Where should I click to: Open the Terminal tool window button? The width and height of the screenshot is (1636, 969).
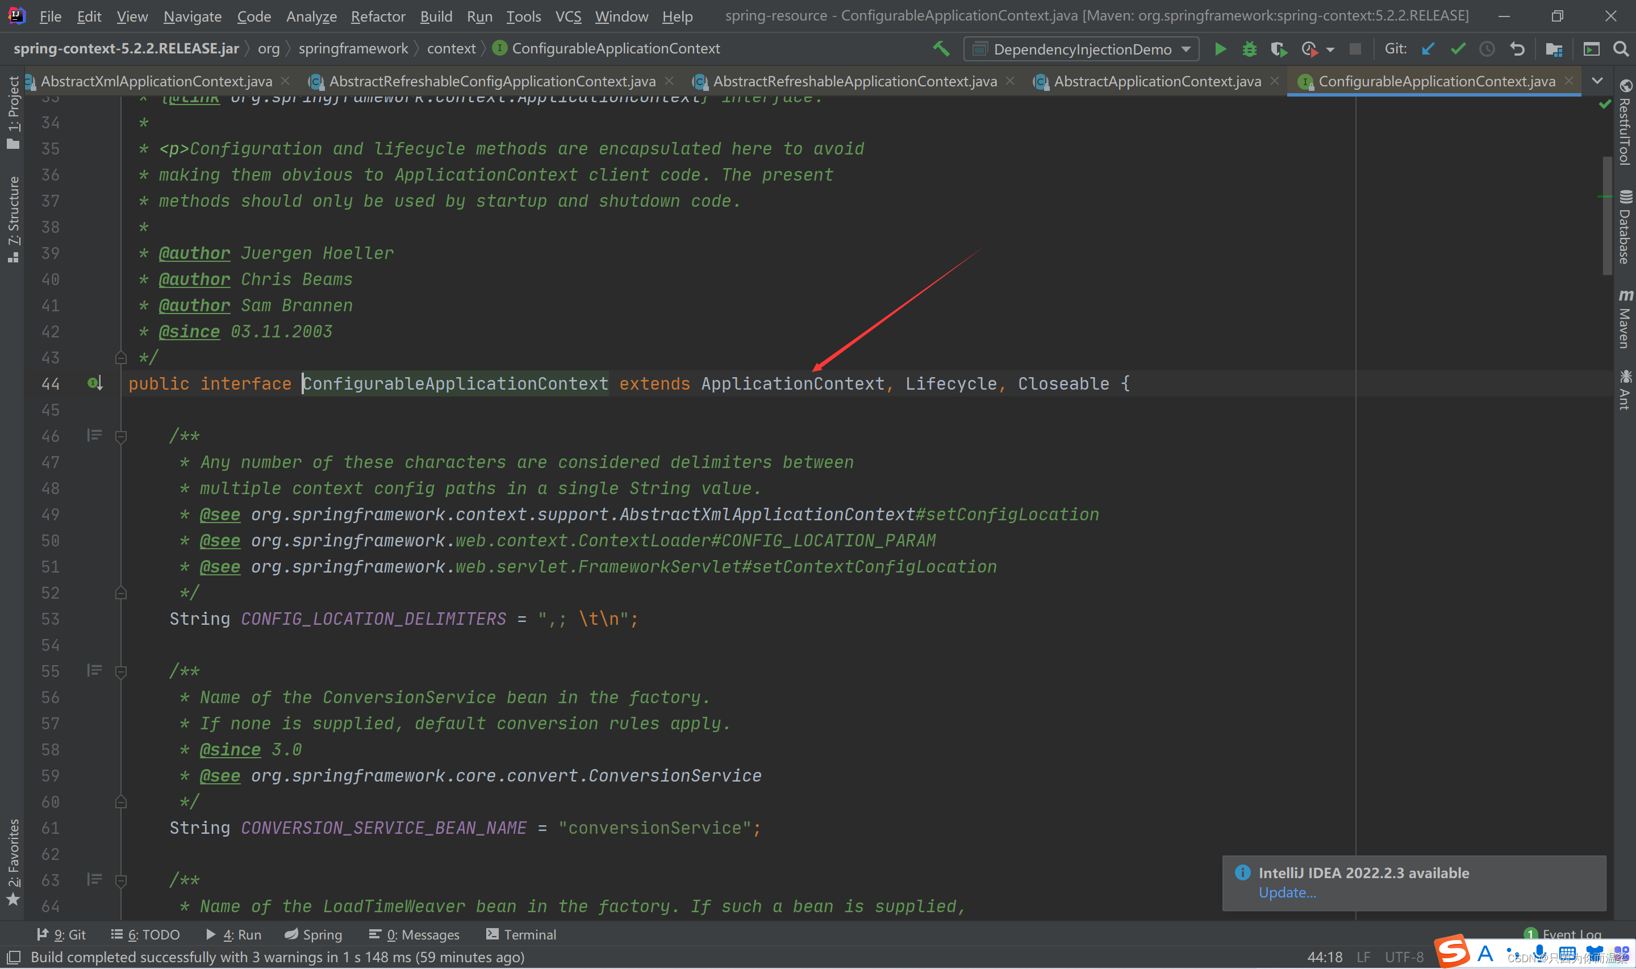point(521,934)
